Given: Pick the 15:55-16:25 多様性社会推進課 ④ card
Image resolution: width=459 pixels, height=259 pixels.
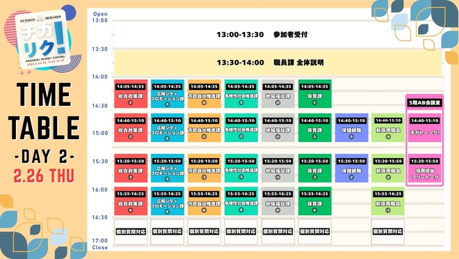Looking at the screenshot, I should 241,201.
